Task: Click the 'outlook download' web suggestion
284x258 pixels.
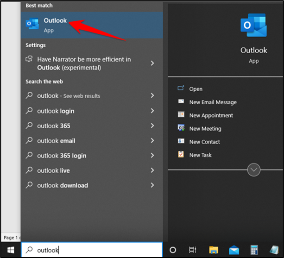Action: click(62, 185)
